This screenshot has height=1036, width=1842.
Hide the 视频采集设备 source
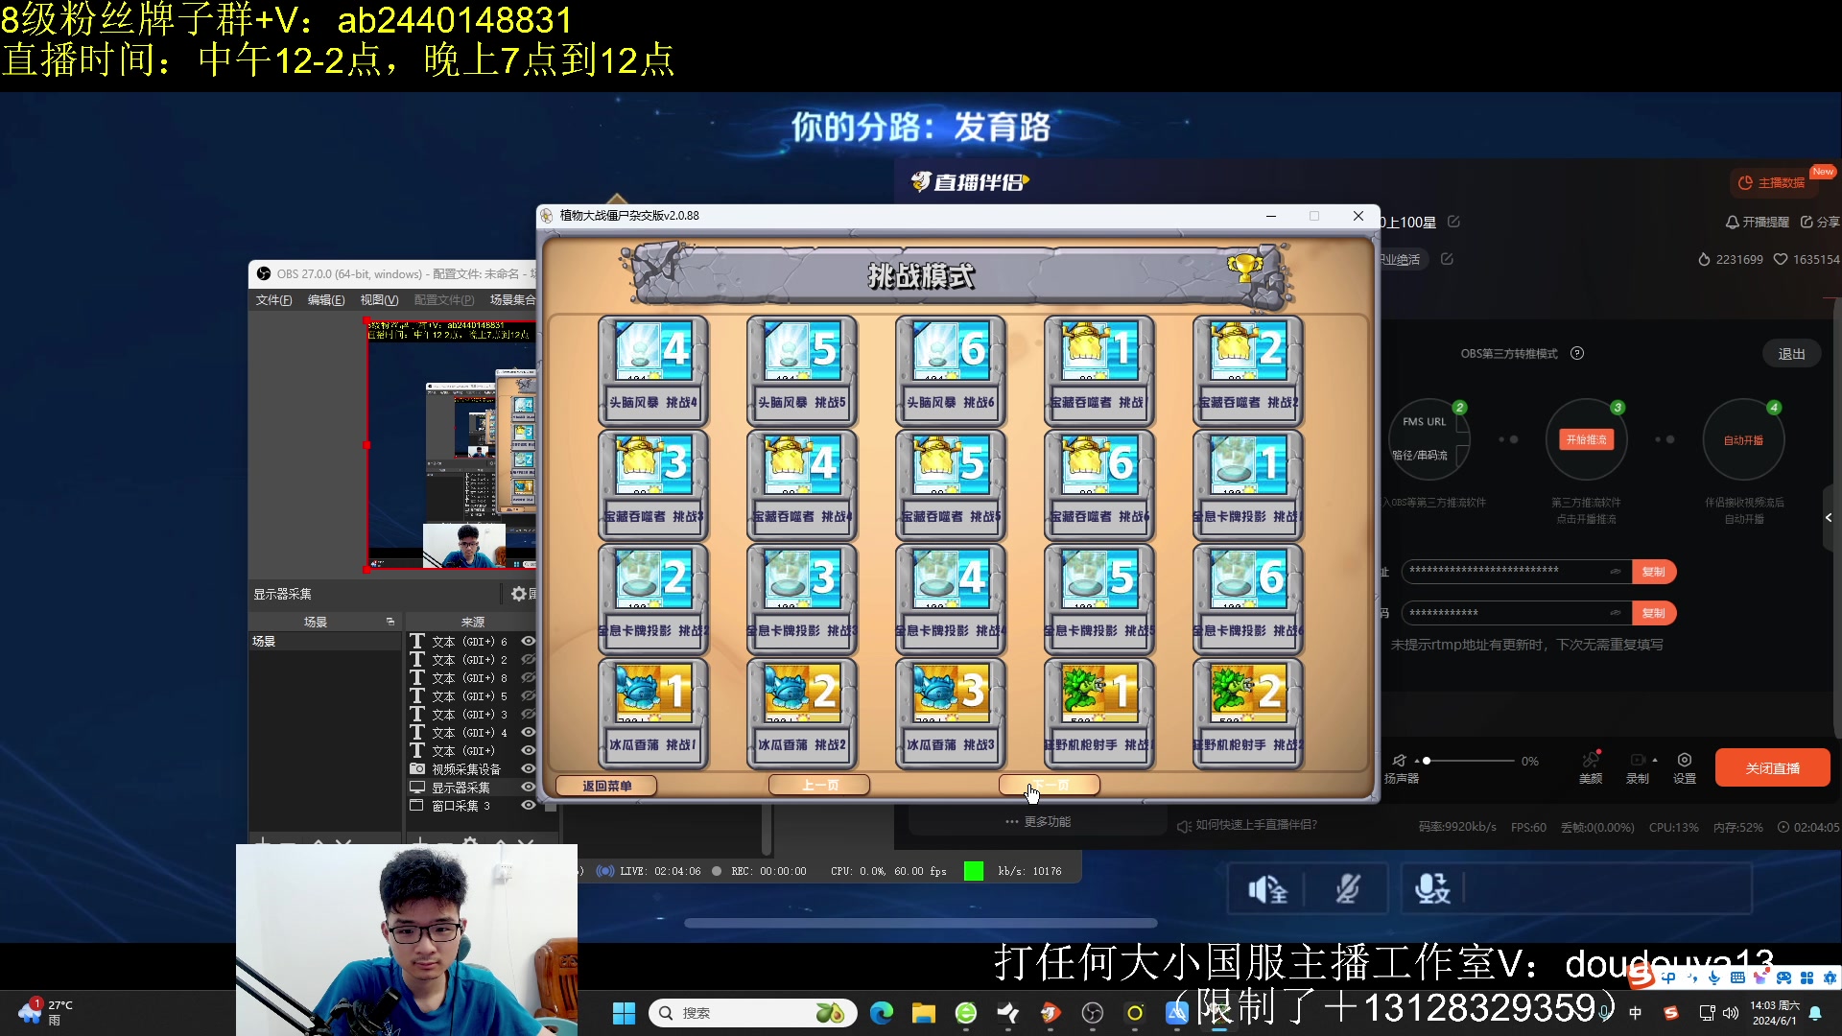click(528, 768)
